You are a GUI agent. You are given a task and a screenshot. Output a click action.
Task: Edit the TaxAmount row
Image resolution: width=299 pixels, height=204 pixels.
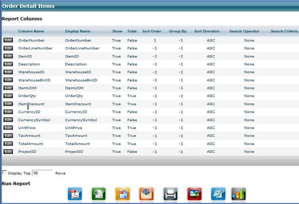click(x=8, y=135)
